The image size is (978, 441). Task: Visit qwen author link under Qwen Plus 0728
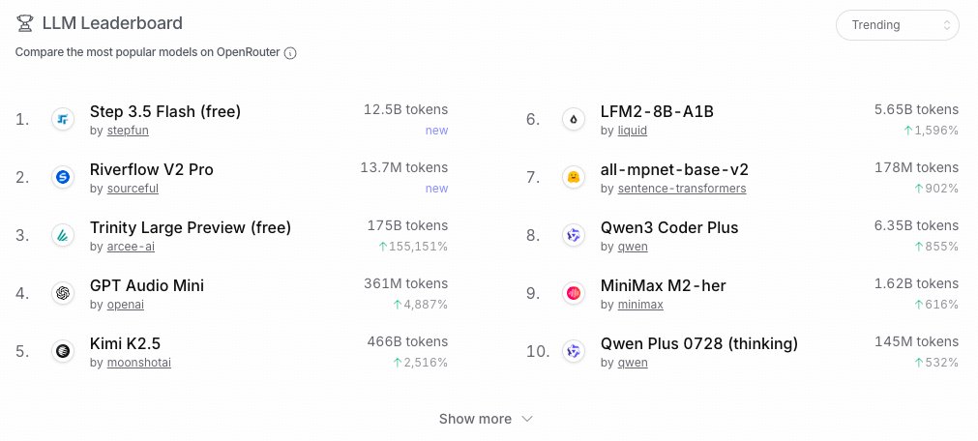pyautogui.click(x=633, y=363)
